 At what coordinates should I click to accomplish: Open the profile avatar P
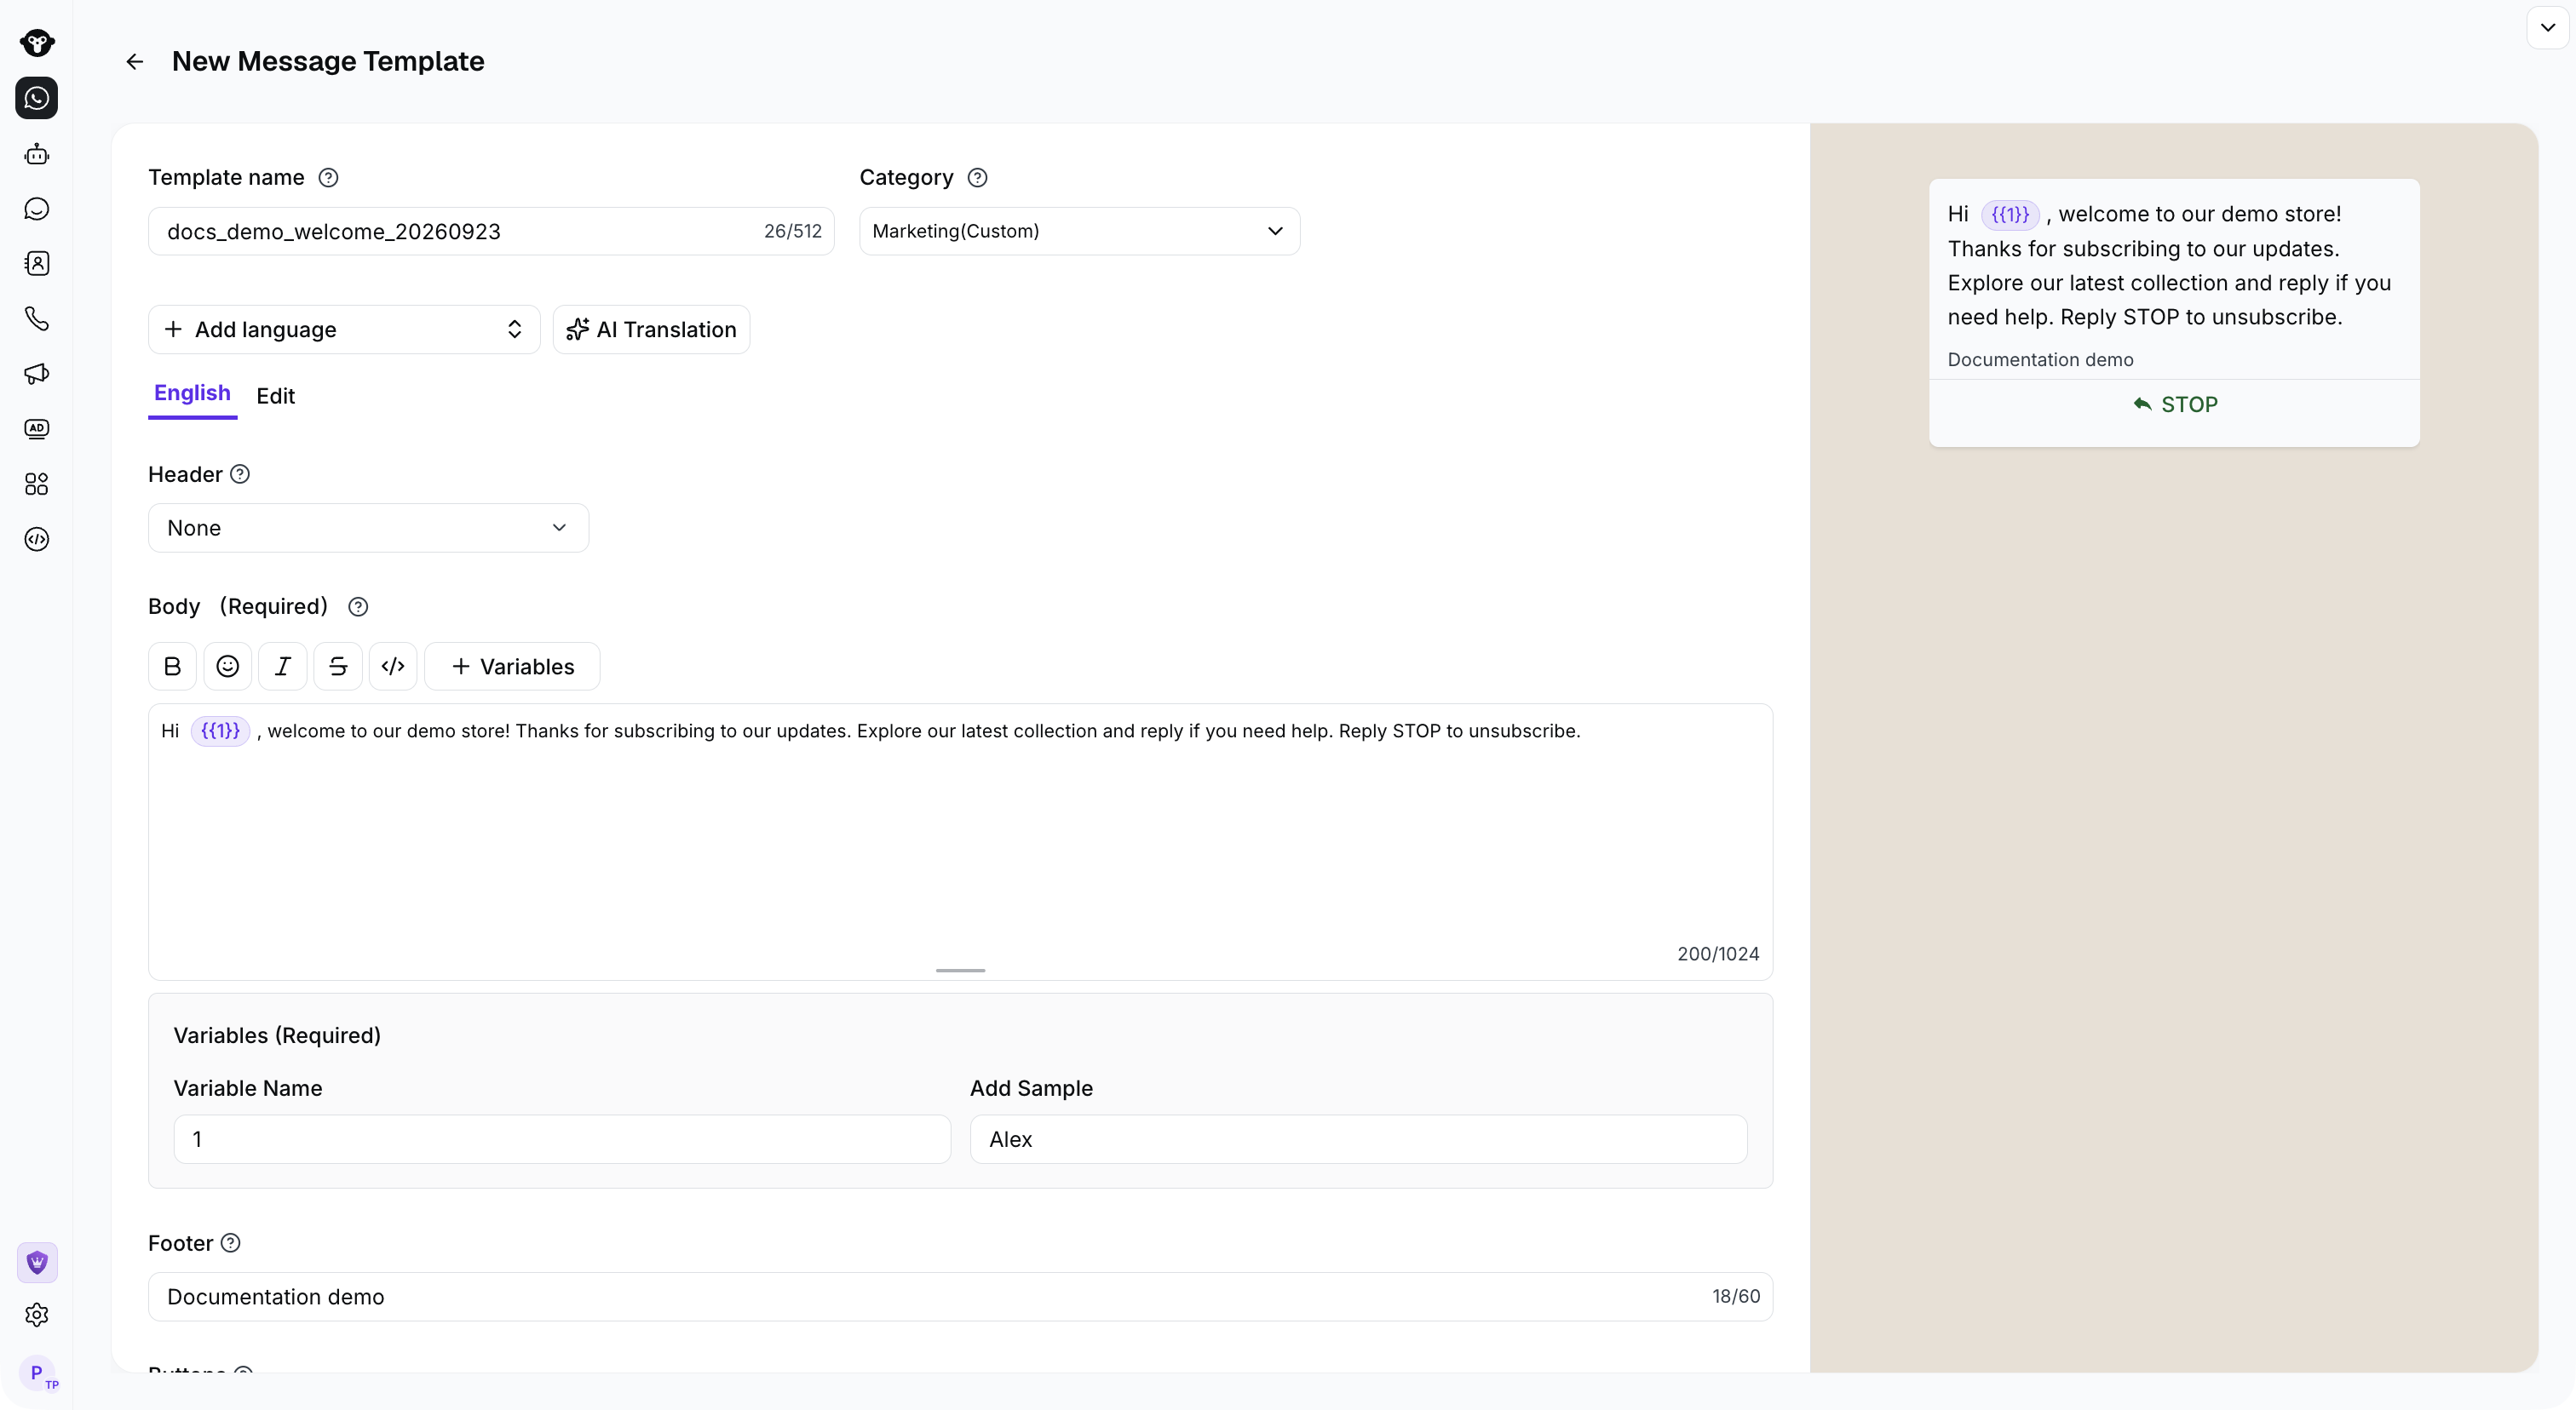click(37, 1372)
